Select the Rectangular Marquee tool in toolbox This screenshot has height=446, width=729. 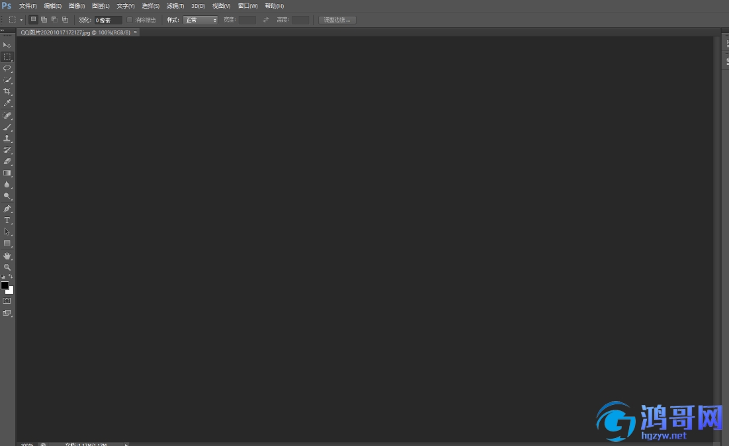(x=7, y=57)
